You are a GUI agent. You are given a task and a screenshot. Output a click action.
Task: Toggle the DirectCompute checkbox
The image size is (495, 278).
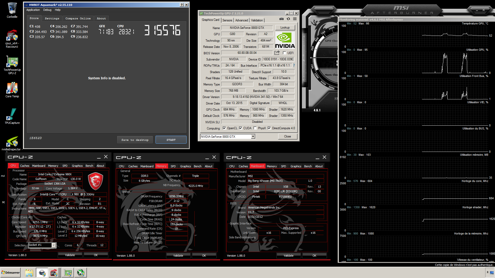tap(269, 128)
